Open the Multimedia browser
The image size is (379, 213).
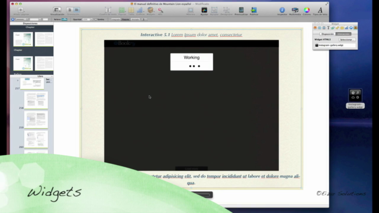(x=295, y=10)
